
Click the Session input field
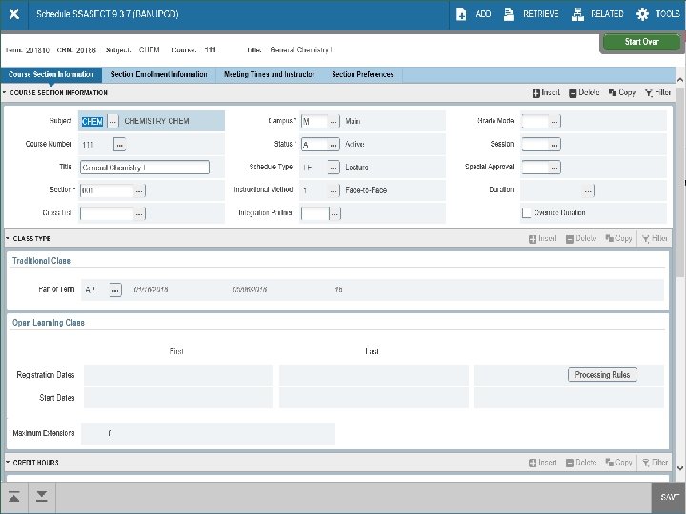click(x=535, y=145)
